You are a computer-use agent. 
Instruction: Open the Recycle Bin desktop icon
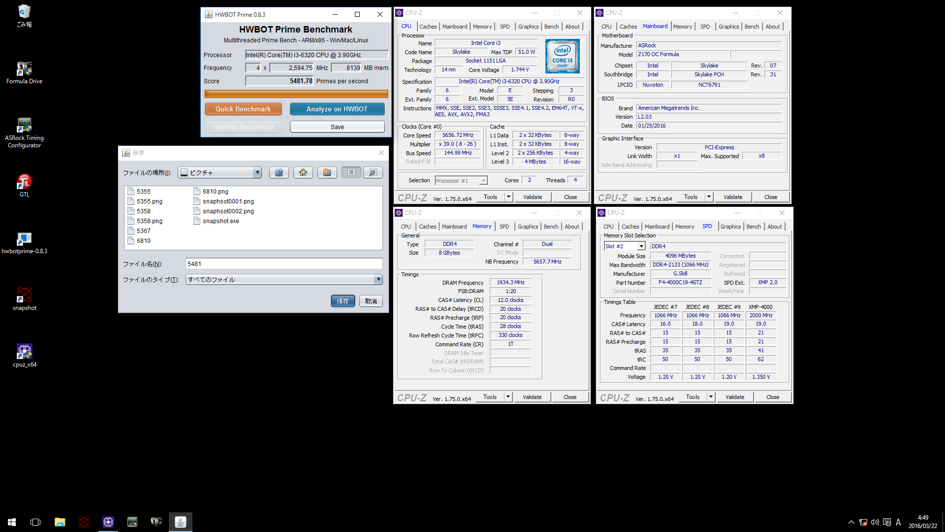click(x=24, y=15)
